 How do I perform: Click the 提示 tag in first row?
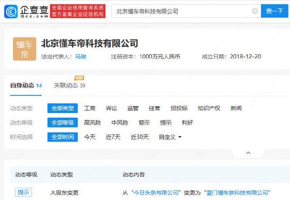coord(23,192)
